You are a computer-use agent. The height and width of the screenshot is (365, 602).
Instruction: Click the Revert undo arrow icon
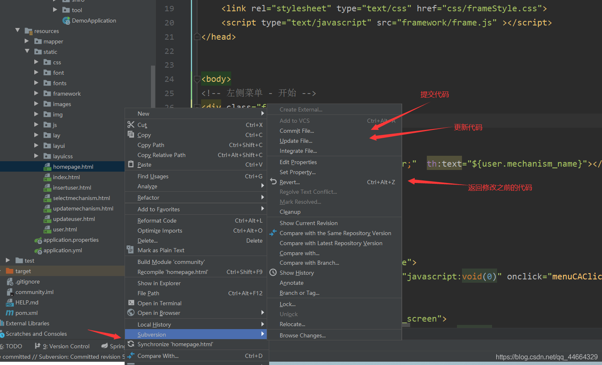pyautogui.click(x=273, y=182)
